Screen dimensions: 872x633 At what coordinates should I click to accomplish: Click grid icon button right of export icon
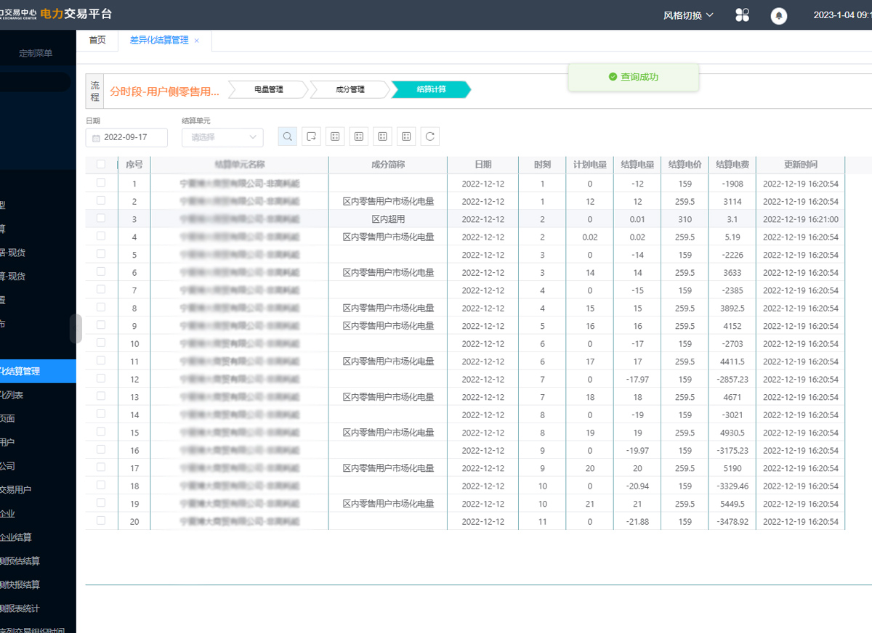click(x=335, y=136)
